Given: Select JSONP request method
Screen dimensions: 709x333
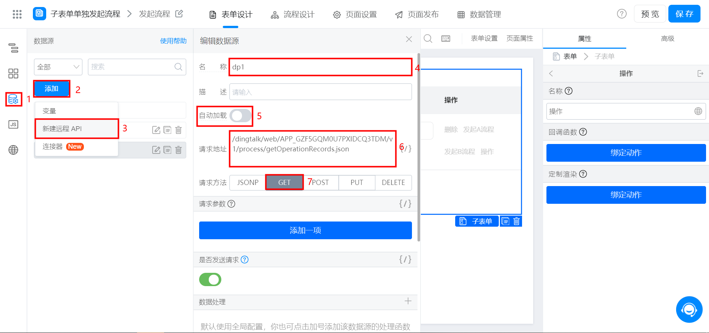Looking at the screenshot, I should [x=248, y=182].
